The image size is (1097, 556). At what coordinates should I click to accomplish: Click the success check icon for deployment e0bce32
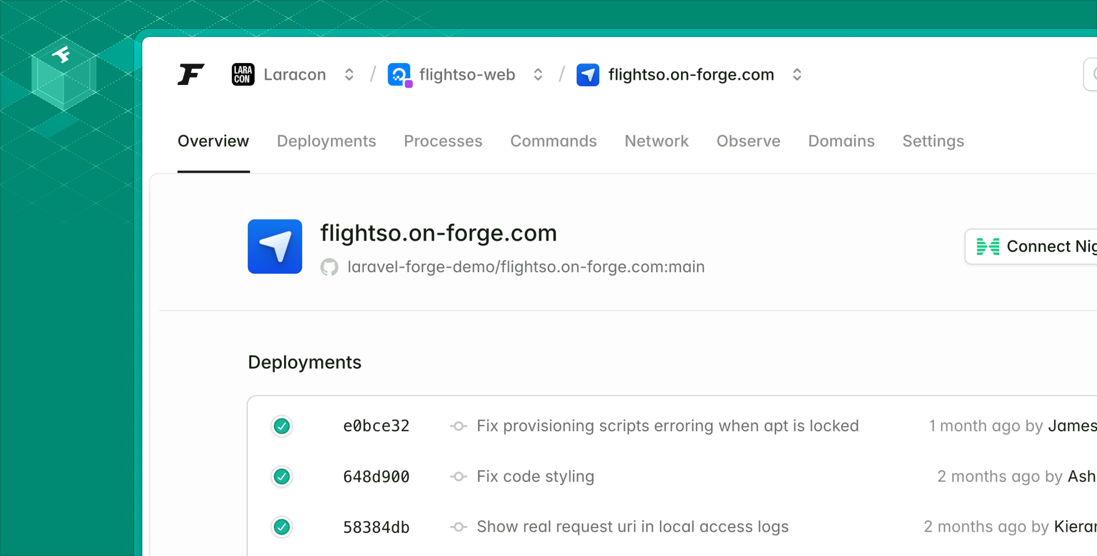(282, 426)
